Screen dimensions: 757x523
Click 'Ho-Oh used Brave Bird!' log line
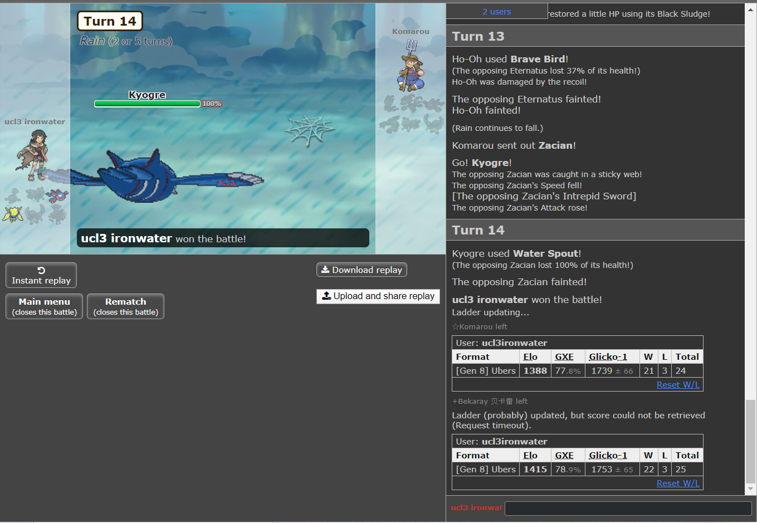point(510,59)
